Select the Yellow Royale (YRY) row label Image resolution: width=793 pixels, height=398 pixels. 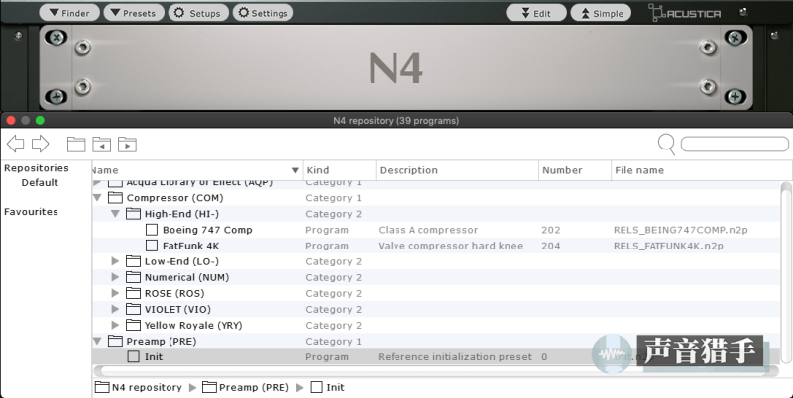[193, 326]
